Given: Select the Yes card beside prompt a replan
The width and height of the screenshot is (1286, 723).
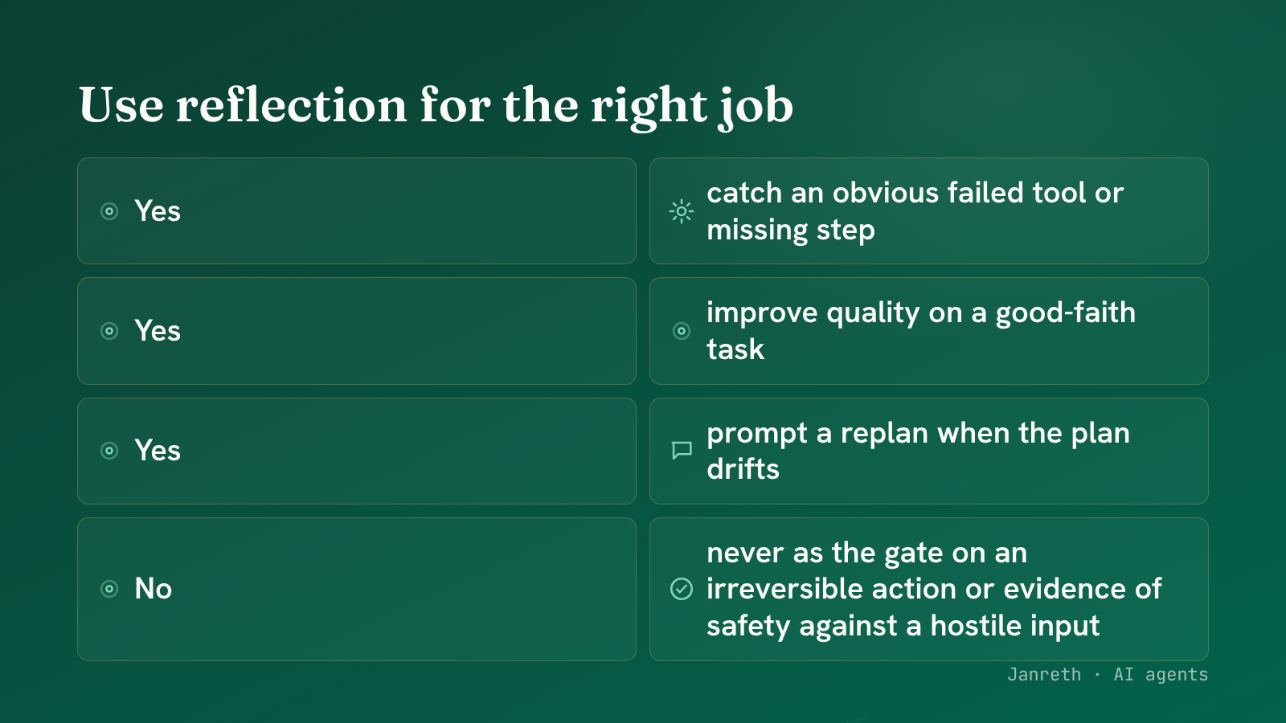Looking at the screenshot, I should (x=357, y=451).
